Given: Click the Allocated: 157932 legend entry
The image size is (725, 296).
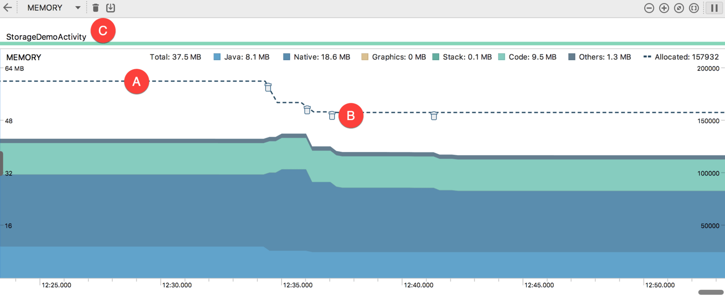Looking at the screenshot, I should click(681, 57).
